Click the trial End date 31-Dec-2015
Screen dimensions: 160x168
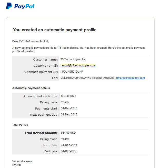69,151
